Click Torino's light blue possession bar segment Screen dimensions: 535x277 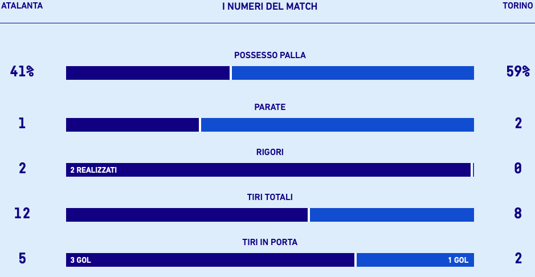click(x=353, y=73)
